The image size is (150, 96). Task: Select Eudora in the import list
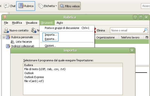(73, 65)
